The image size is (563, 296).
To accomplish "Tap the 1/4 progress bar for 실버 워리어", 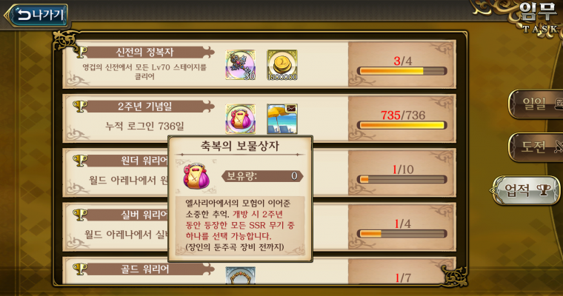I will pos(402,234).
